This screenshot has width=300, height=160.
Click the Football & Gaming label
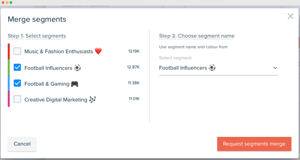(x=47, y=84)
